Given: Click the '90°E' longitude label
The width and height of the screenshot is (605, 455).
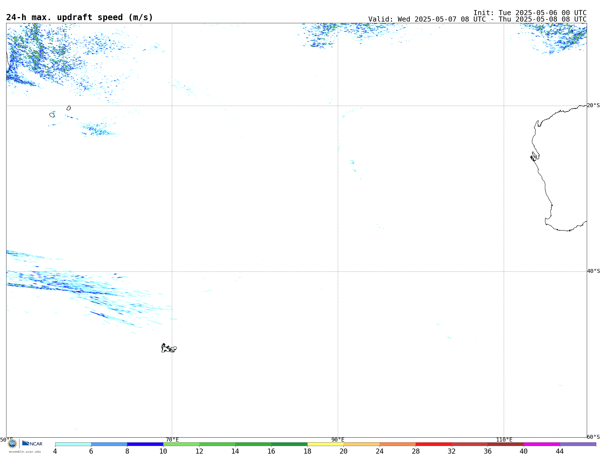Looking at the screenshot, I should [x=338, y=440].
